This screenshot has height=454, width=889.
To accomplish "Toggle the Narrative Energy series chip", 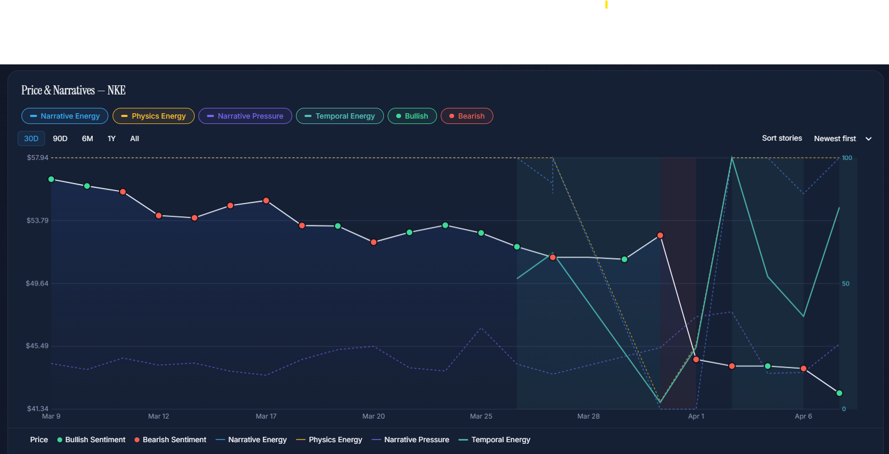I will (64, 116).
